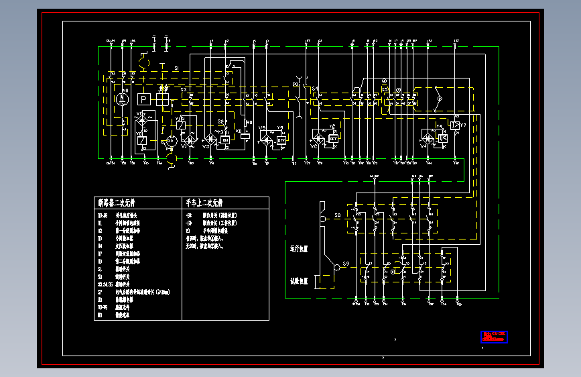Click the 手车上二次元件 table header
Image resolution: width=581 pixels, height=377 pixels.
coord(204,203)
